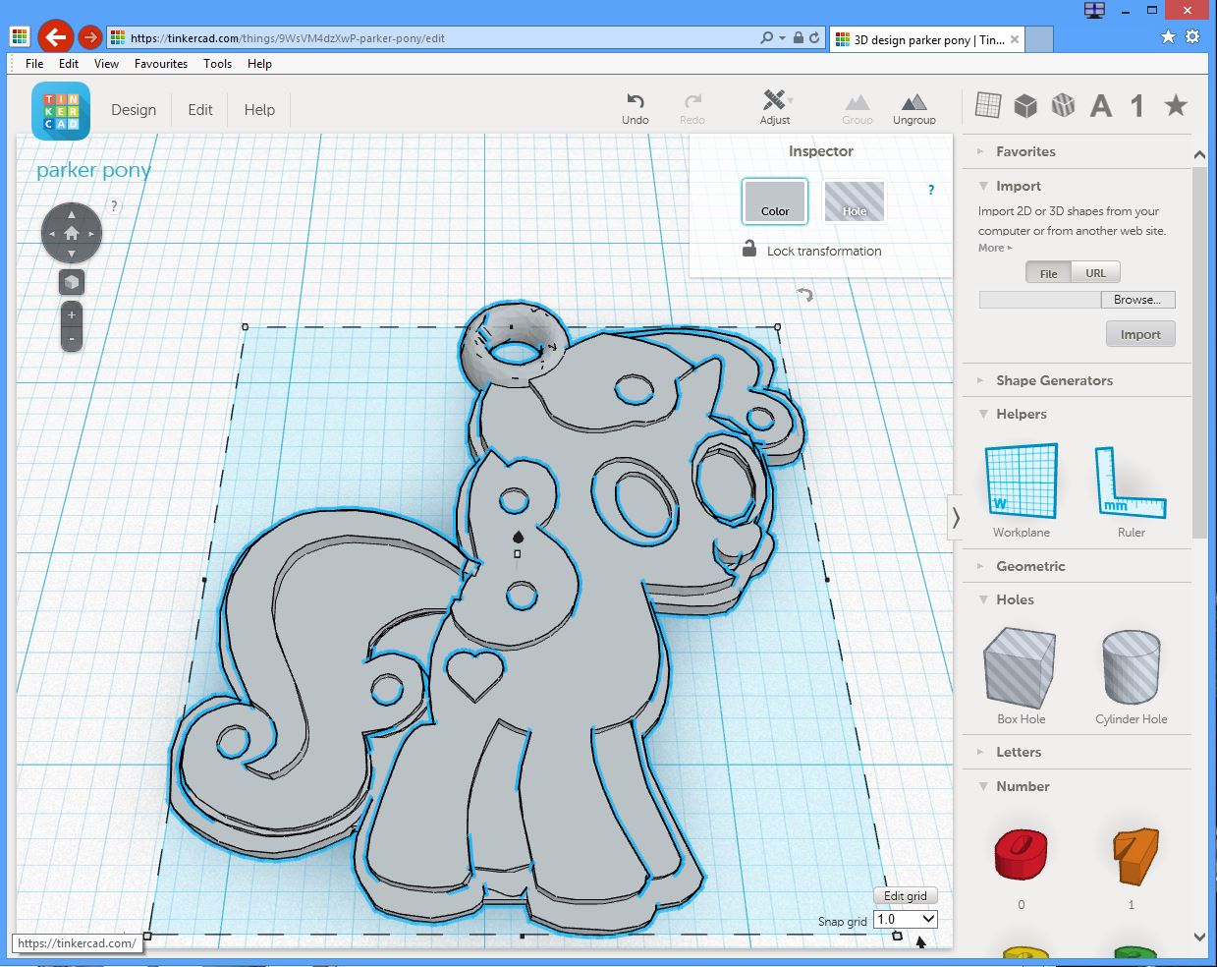Open the star favorites shapes icon

click(x=1176, y=105)
